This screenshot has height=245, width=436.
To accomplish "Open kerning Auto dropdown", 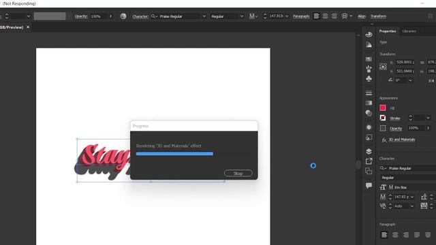I will coord(412,206).
